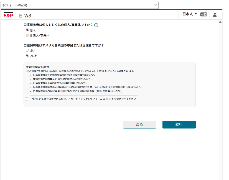Click the S&P logo
This screenshot has height=180, width=229.
pos(8,15)
